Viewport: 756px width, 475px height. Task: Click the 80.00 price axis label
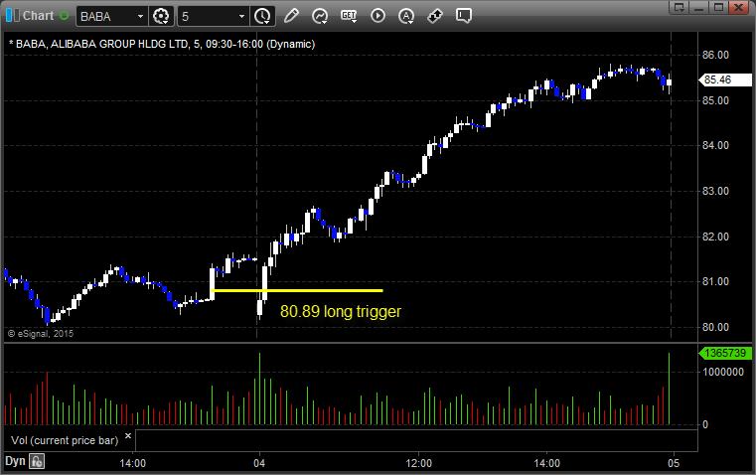715,327
